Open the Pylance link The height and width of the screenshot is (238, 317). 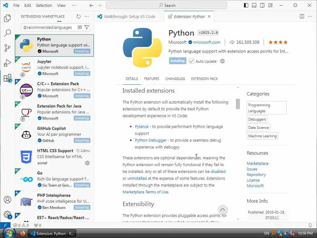(x=141, y=126)
